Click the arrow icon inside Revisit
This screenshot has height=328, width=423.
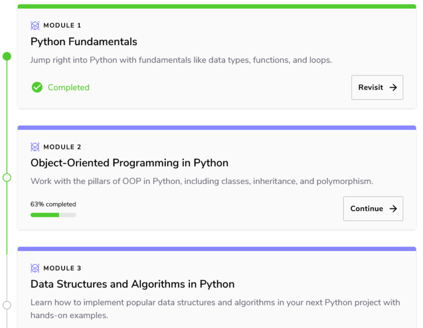click(x=393, y=87)
